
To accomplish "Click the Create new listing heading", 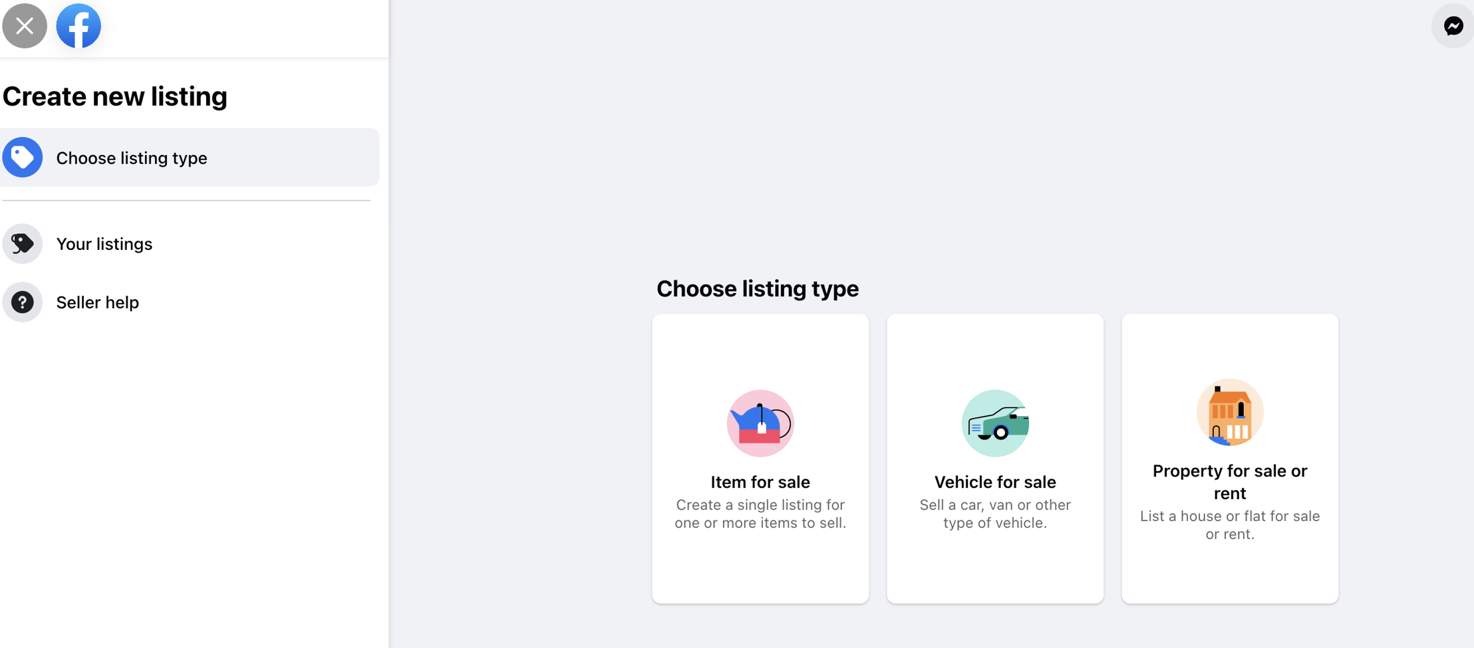I will coord(114,96).
